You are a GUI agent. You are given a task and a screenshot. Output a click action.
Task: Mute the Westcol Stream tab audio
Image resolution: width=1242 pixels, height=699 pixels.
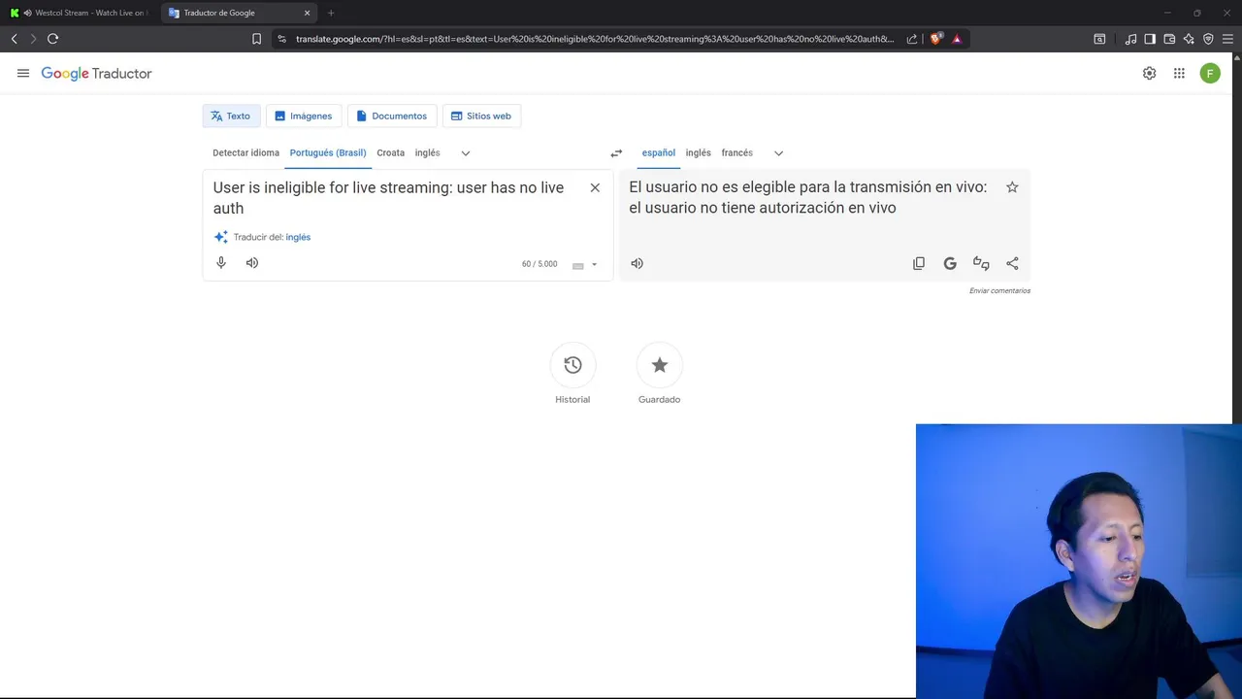point(27,13)
